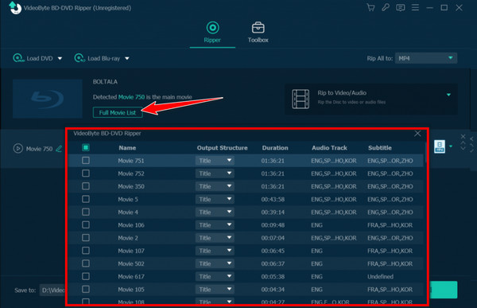This screenshot has height=308, width=477.
Task: Check the Movie 752 checkbox
Action: point(86,173)
